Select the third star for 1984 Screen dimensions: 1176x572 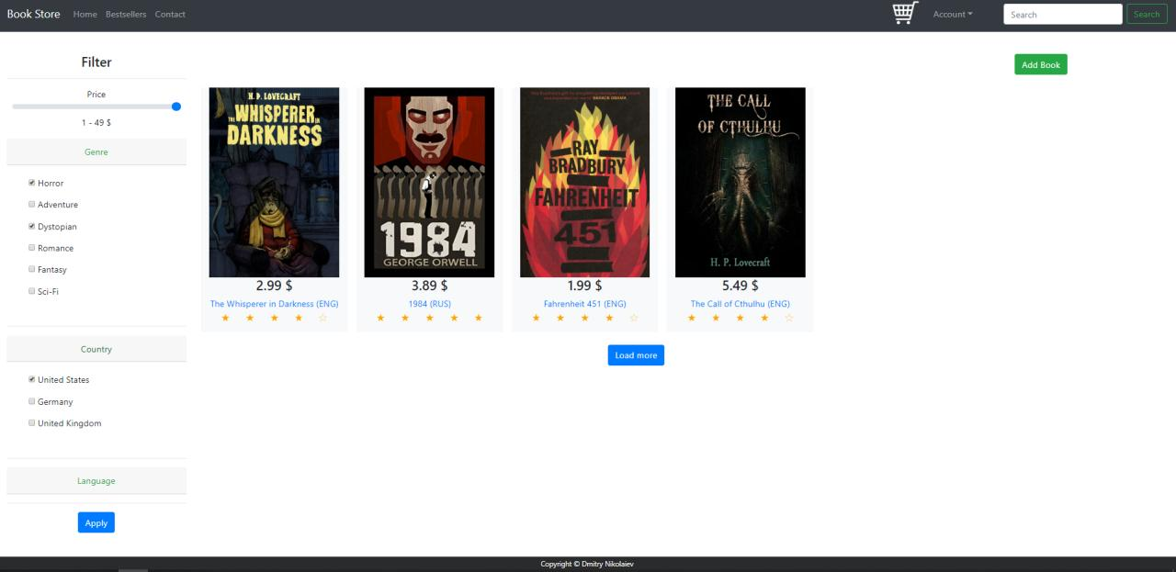(x=429, y=318)
